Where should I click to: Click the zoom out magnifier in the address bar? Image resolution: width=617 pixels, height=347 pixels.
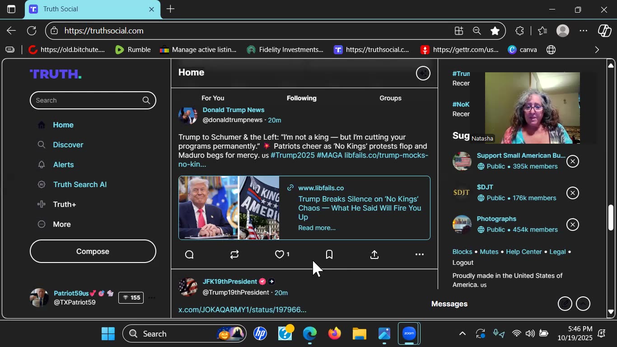tap(477, 31)
